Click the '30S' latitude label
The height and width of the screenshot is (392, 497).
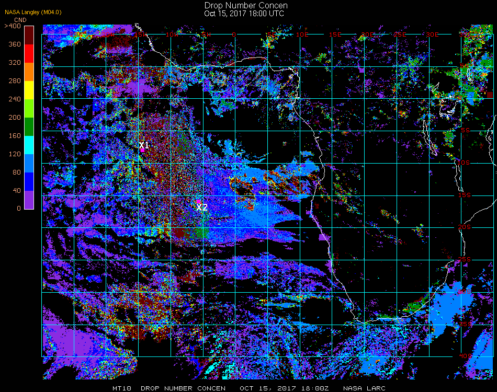pos(465,292)
